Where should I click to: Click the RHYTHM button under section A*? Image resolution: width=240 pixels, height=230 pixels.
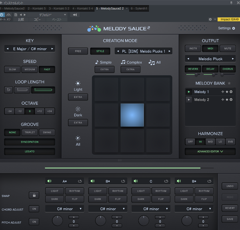[x=74, y=191]
